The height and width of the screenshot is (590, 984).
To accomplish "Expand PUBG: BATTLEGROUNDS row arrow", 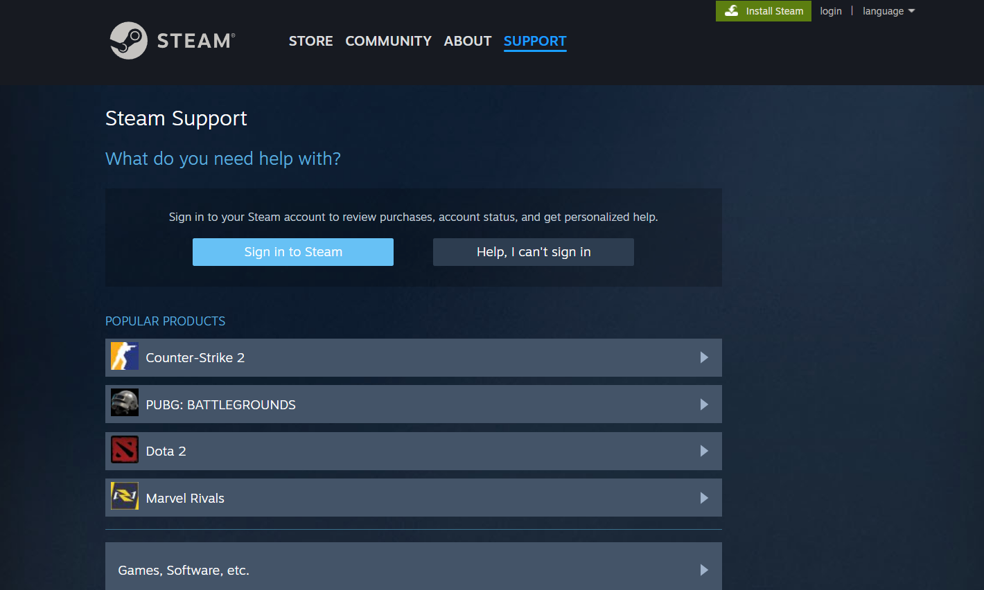I will pyautogui.click(x=704, y=404).
